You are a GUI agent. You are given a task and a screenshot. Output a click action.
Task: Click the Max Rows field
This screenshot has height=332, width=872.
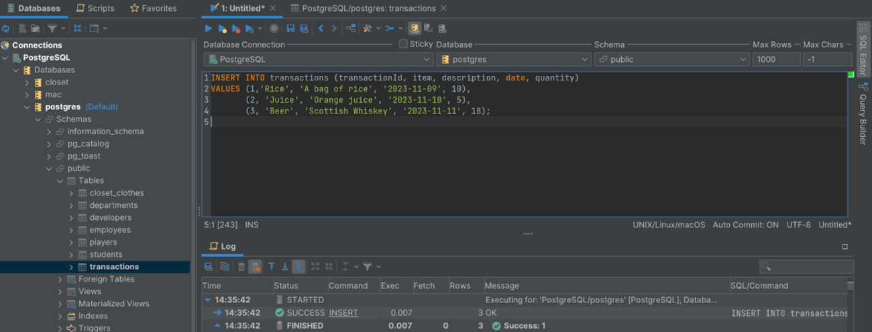(776, 59)
